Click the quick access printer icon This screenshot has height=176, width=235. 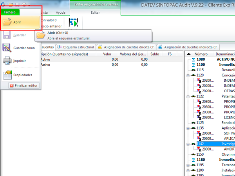click(x=24, y=4)
